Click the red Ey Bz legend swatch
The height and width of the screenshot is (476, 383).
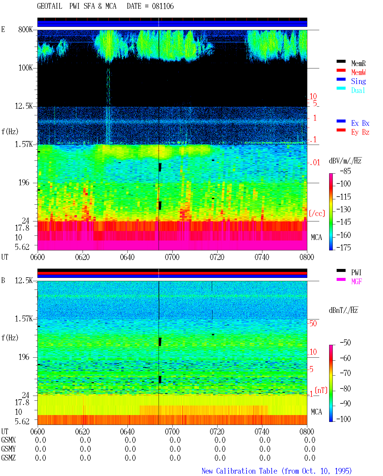(x=341, y=130)
